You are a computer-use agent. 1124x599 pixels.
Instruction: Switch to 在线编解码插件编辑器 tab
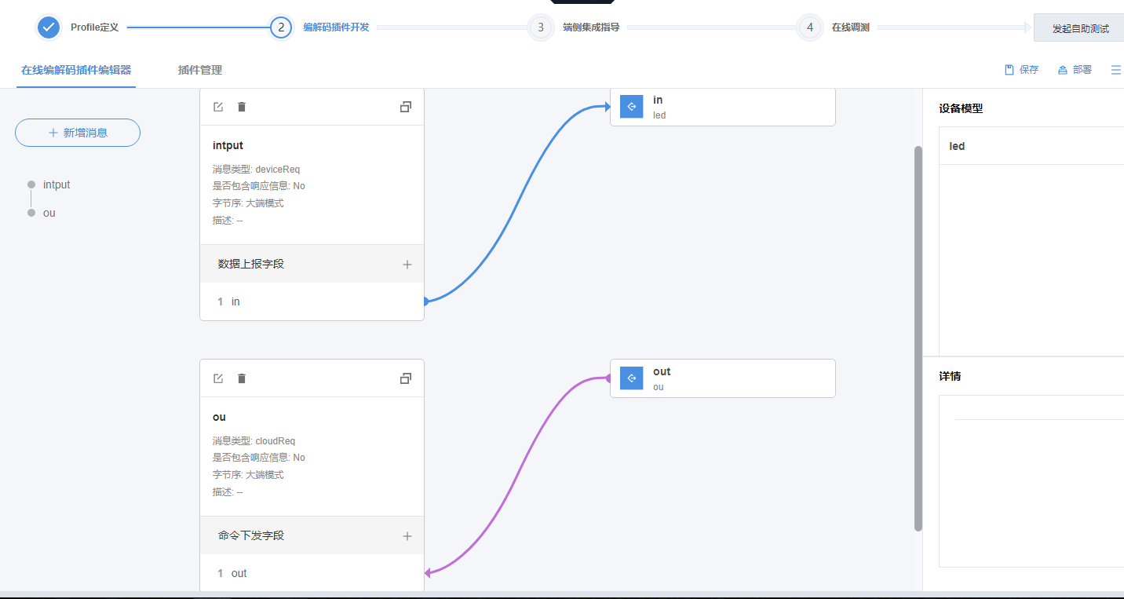[76, 70]
